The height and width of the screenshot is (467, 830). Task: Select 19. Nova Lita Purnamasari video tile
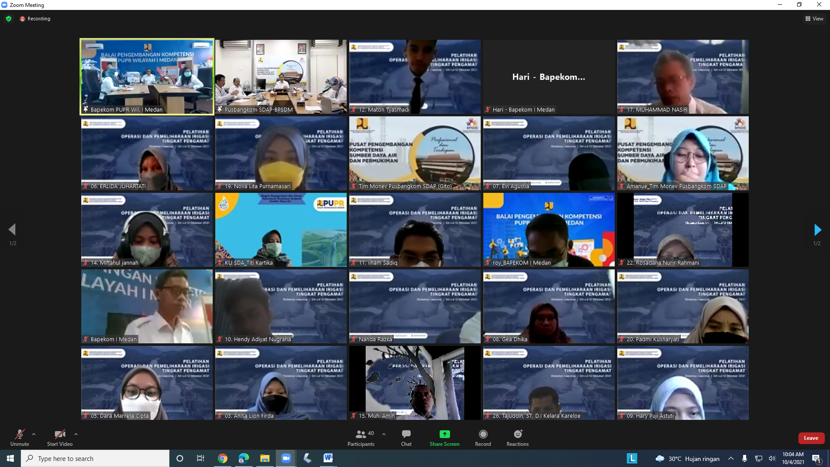click(x=281, y=153)
